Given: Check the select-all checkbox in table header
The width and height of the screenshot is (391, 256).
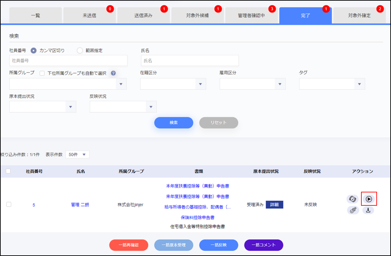Looking at the screenshot, I should [8, 171].
